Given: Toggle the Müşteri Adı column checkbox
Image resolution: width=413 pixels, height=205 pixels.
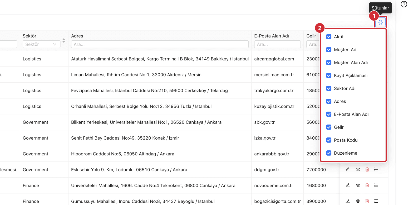Looking at the screenshot, I should [x=329, y=50].
